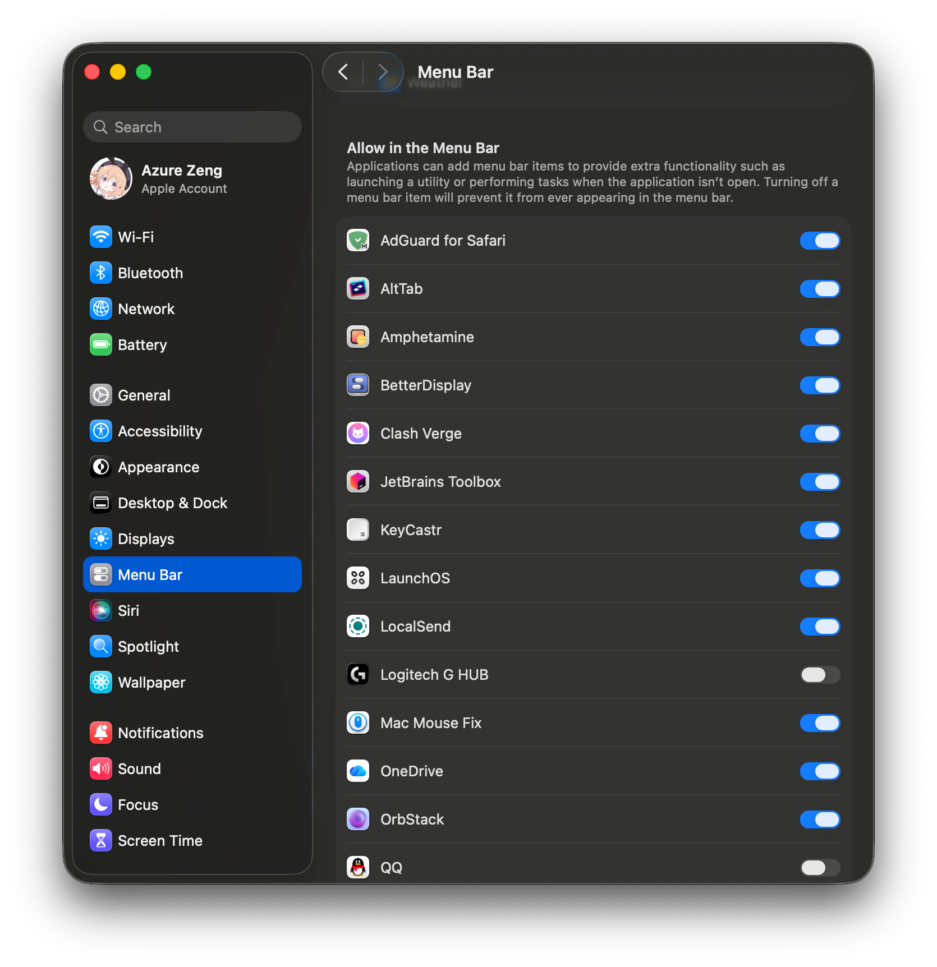Click the Amphetamine app icon
This screenshot has height=967, width=937.
coord(358,337)
